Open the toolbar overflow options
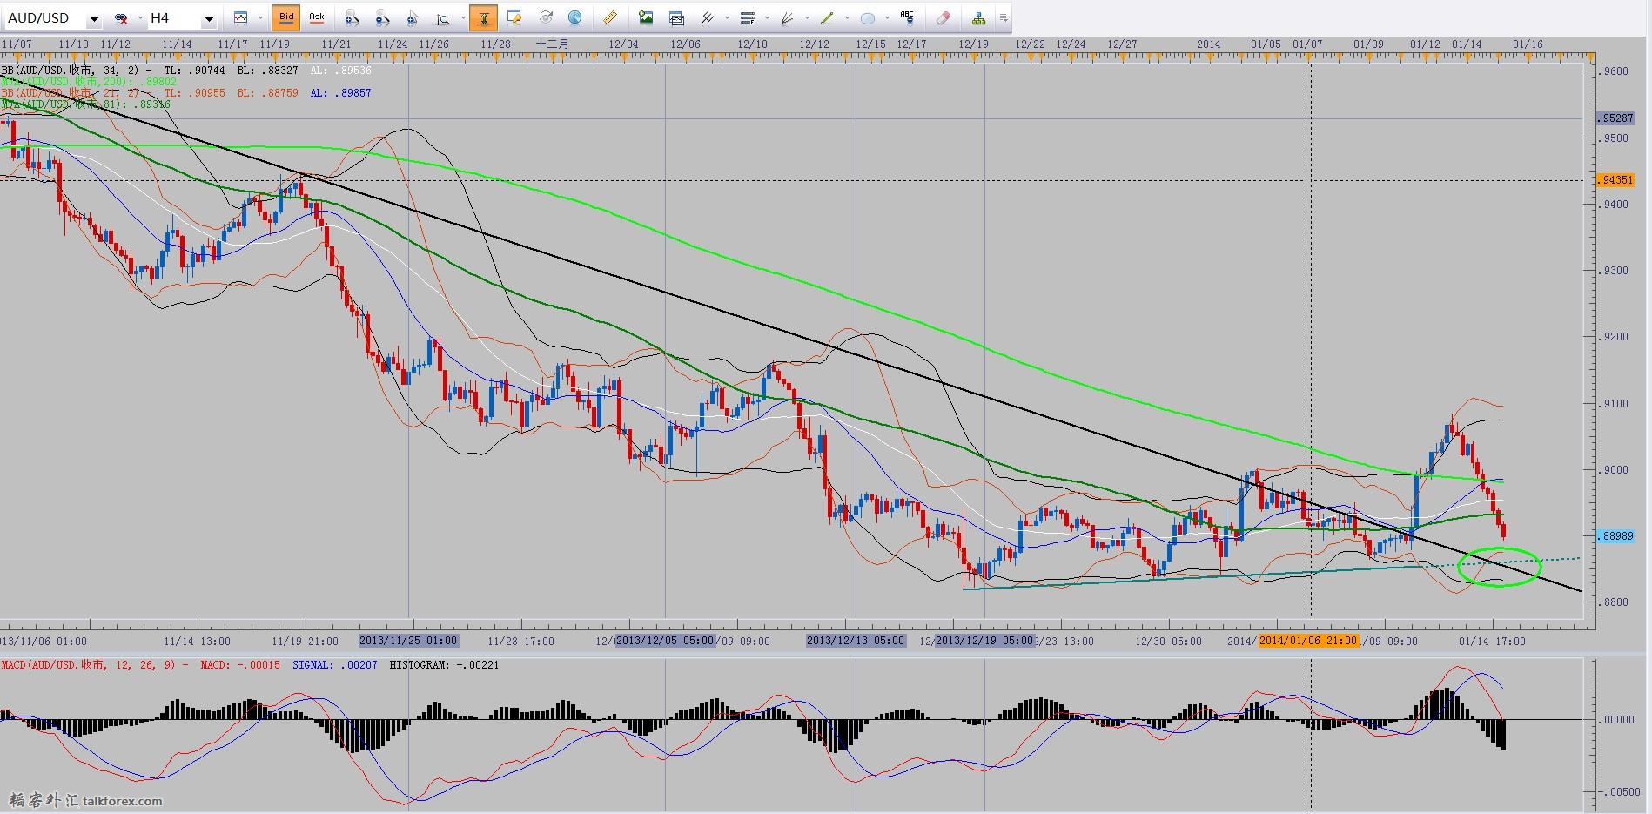 [x=1003, y=17]
